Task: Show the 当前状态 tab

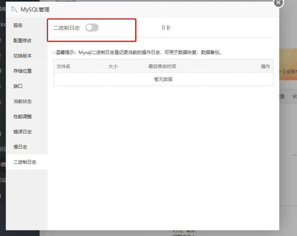Action: pos(22,101)
